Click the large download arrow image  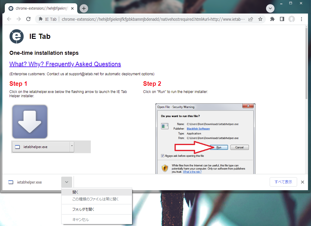tap(30, 122)
